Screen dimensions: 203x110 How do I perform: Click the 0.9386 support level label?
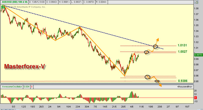tap(183, 81)
